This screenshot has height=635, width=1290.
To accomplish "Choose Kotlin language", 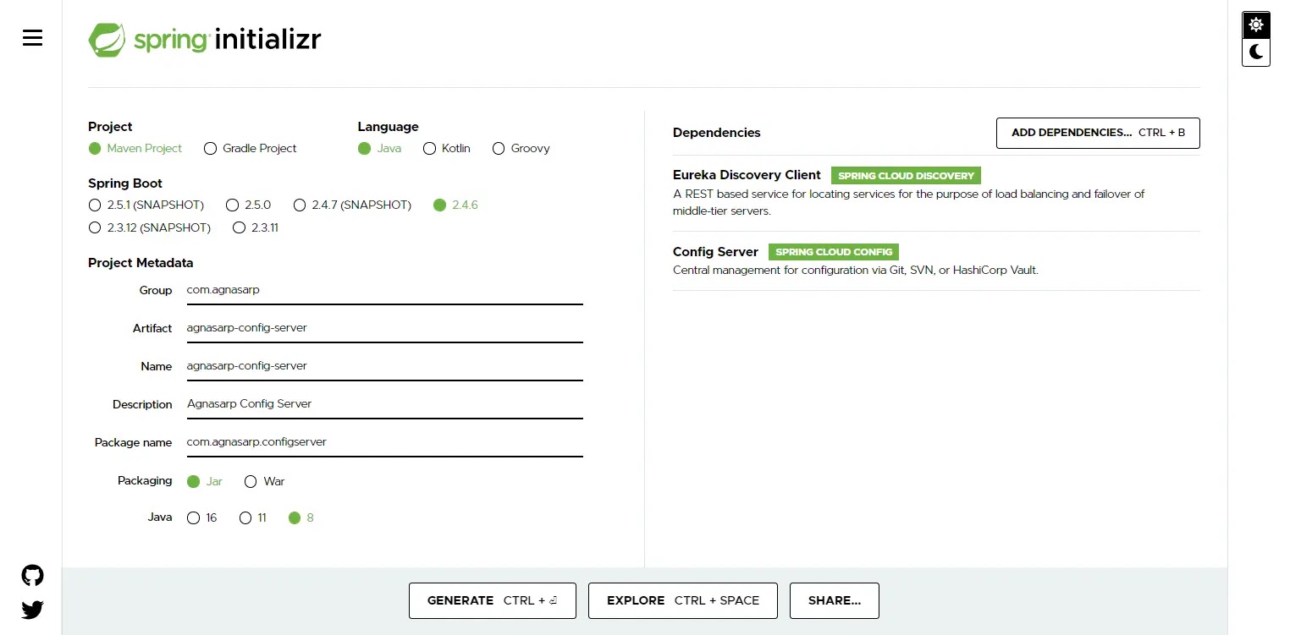I will pos(446,148).
